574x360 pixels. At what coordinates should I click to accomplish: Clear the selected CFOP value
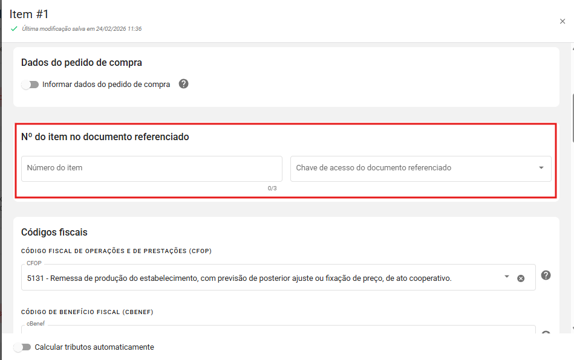coord(521,278)
